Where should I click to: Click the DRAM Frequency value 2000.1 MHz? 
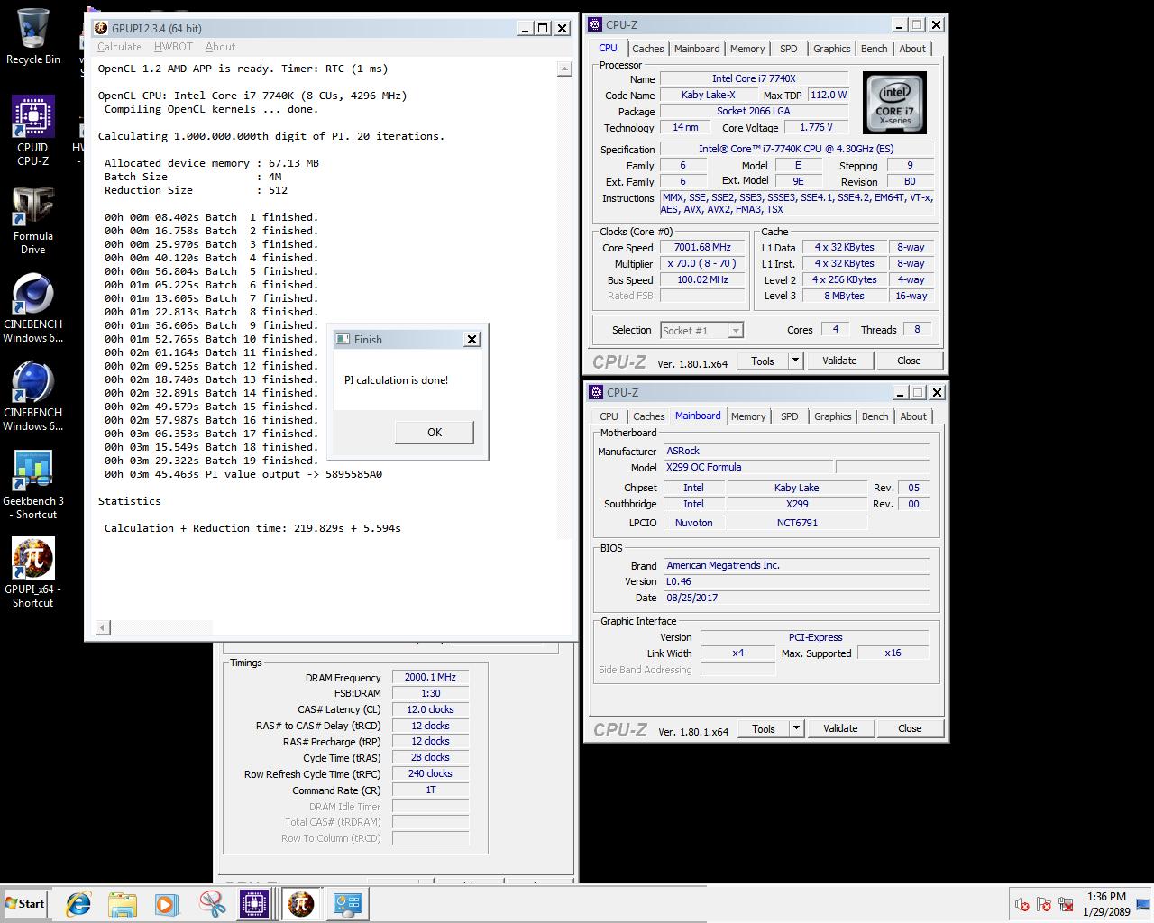click(x=430, y=677)
